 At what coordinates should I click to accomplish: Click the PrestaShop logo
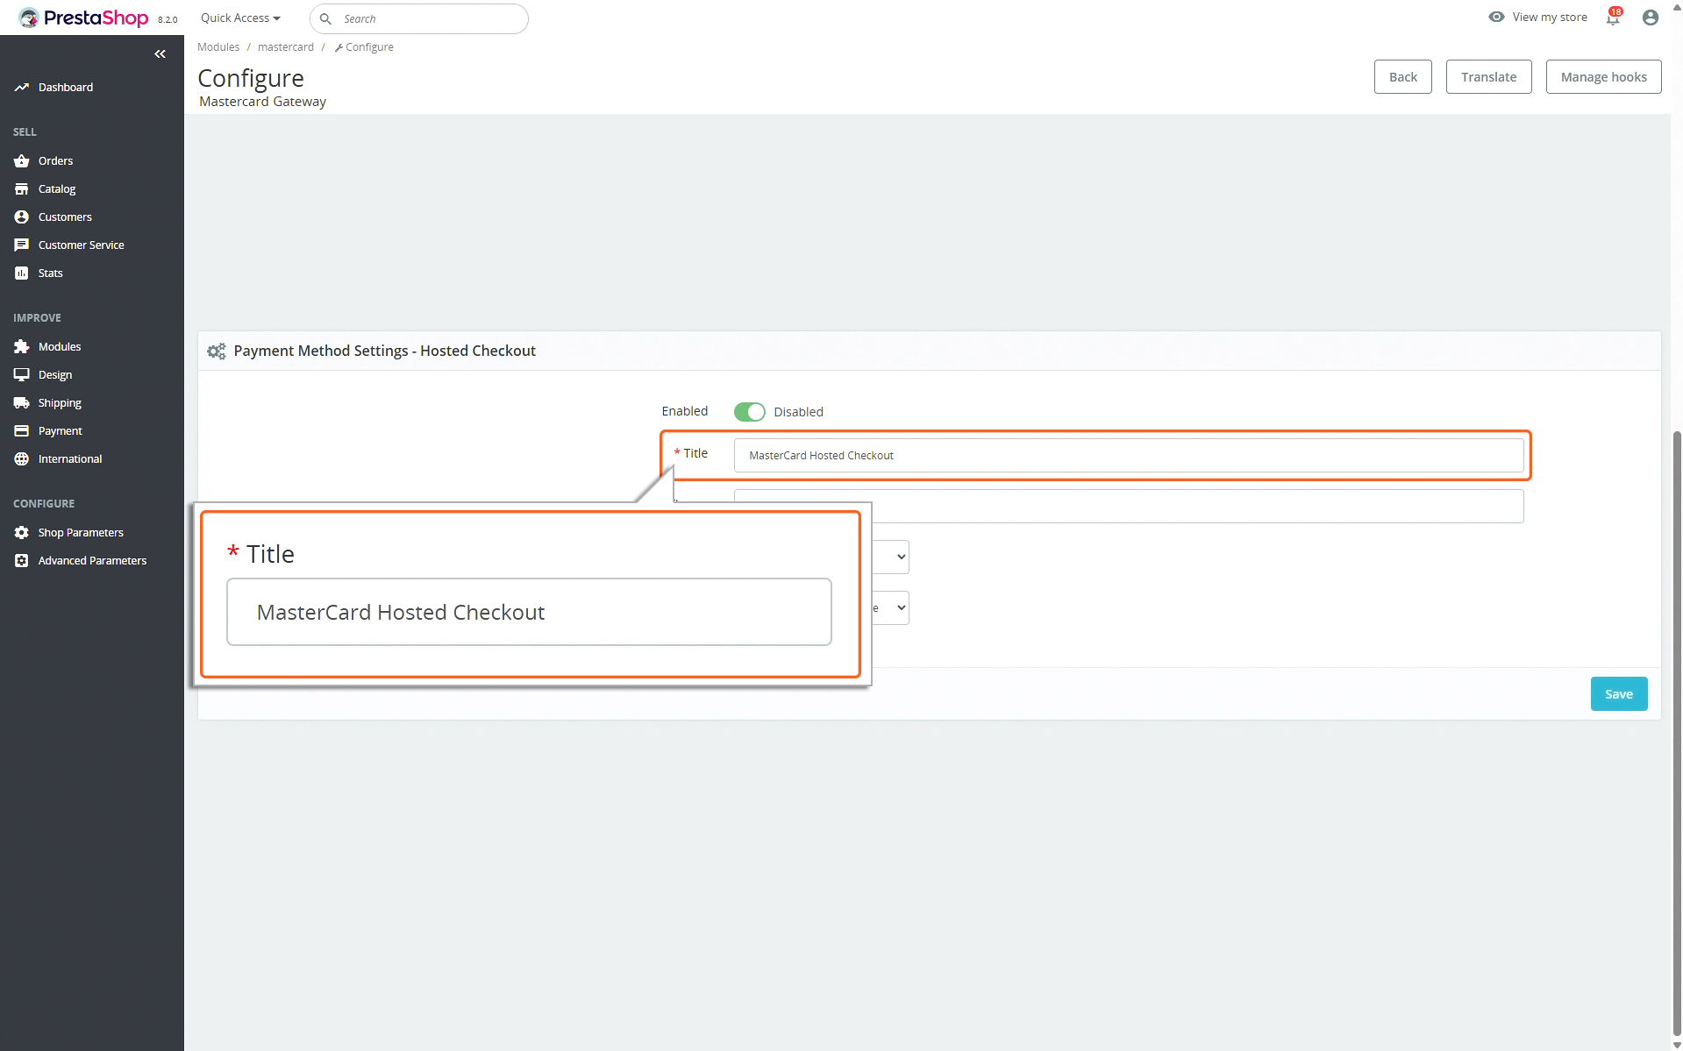(83, 18)
